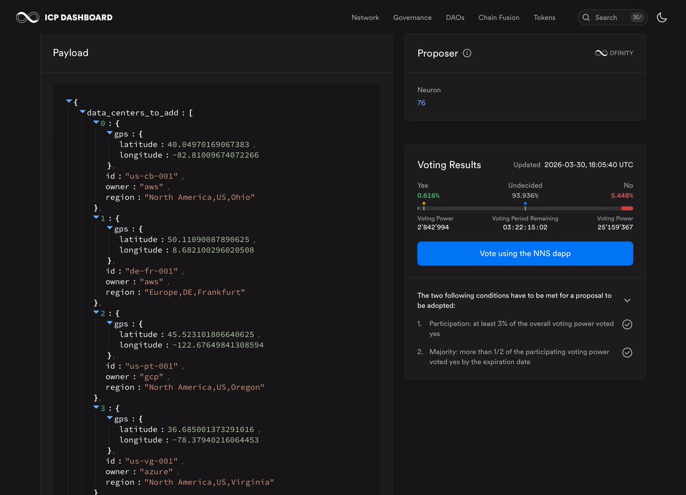Click No voting power 25'159'367

pos(615,227)
